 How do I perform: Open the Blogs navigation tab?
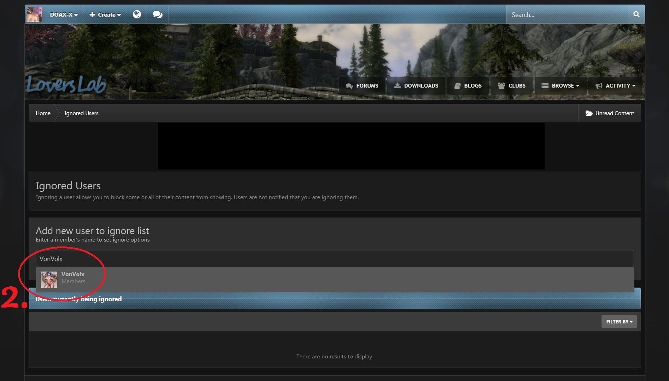468,85
